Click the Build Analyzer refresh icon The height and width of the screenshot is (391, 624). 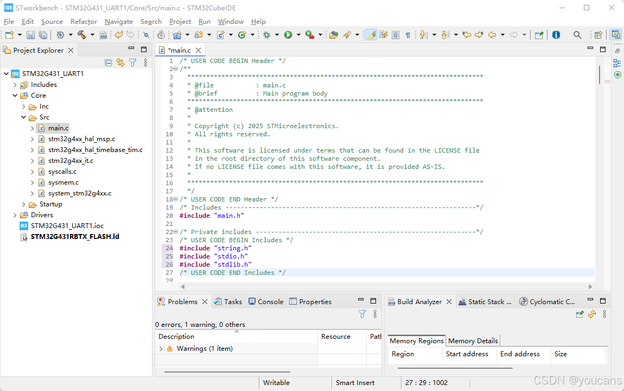[592, 314]
